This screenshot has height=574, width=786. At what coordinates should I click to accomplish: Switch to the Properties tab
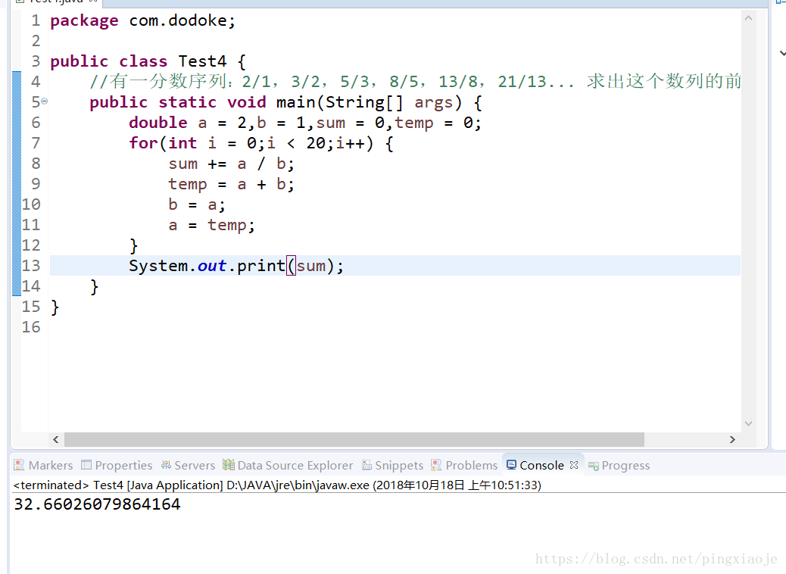[x=117, y=465]
